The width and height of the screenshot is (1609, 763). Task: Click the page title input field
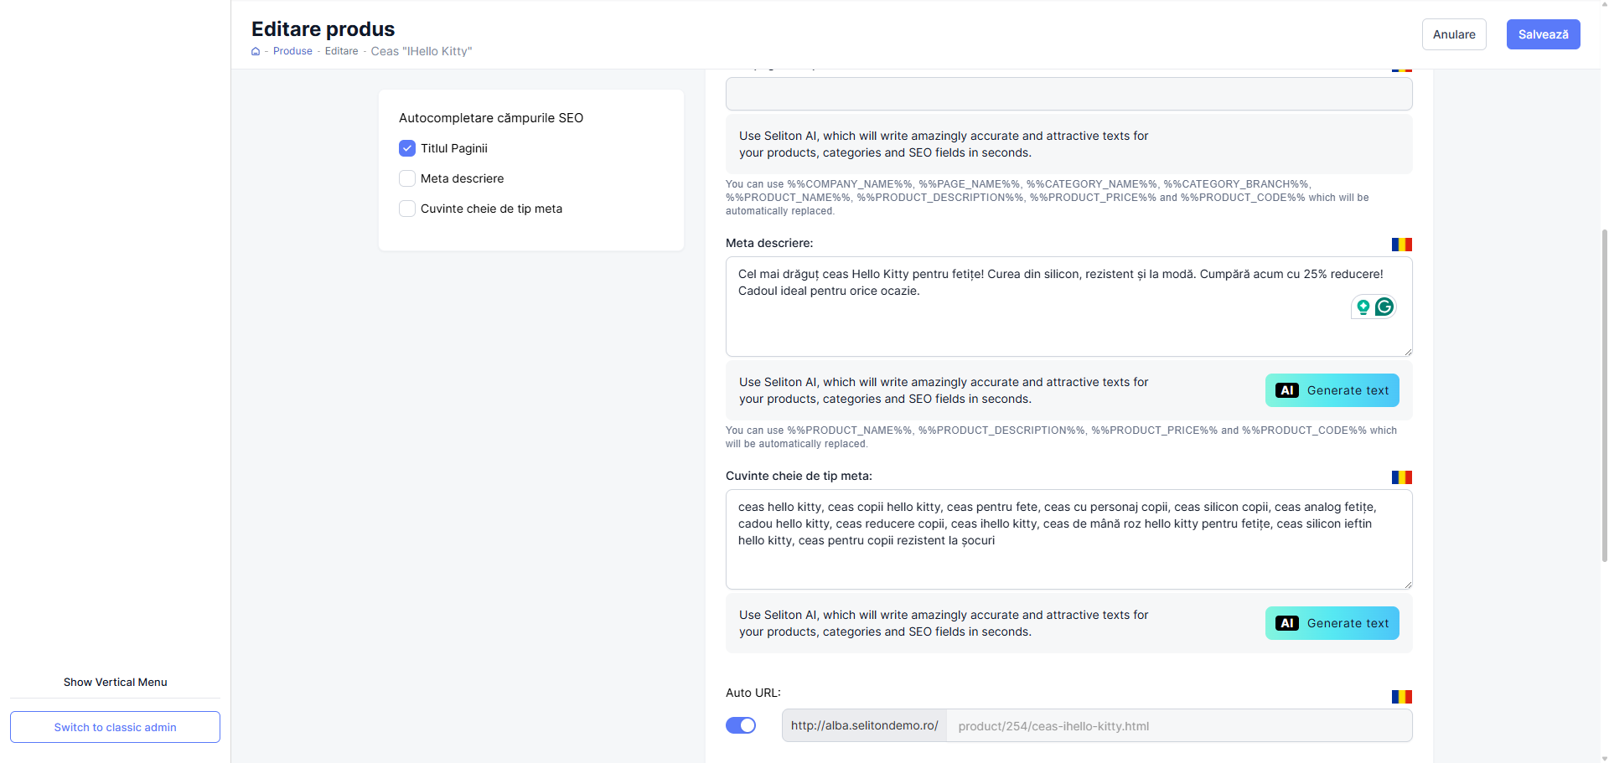[1068, 94]
